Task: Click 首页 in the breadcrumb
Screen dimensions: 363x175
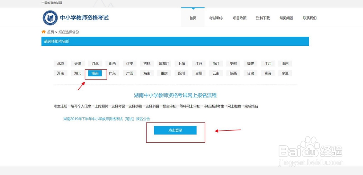Action: [50, 32]
